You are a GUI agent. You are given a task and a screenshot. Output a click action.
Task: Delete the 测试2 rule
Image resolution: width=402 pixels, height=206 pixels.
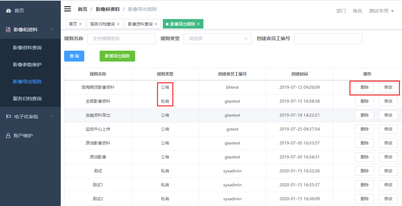[x=364, y=199]
